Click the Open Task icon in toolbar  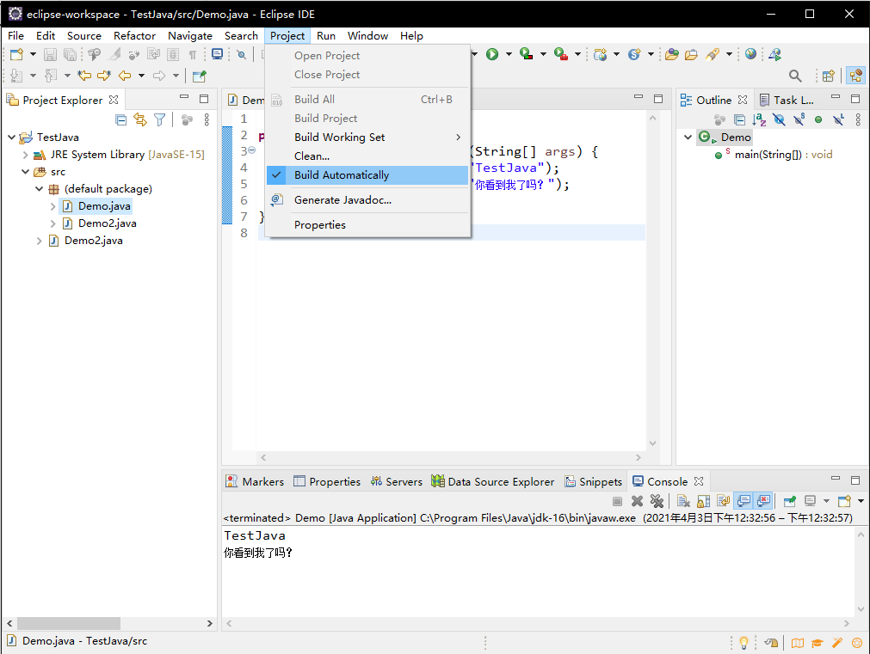tap(691, 54)
